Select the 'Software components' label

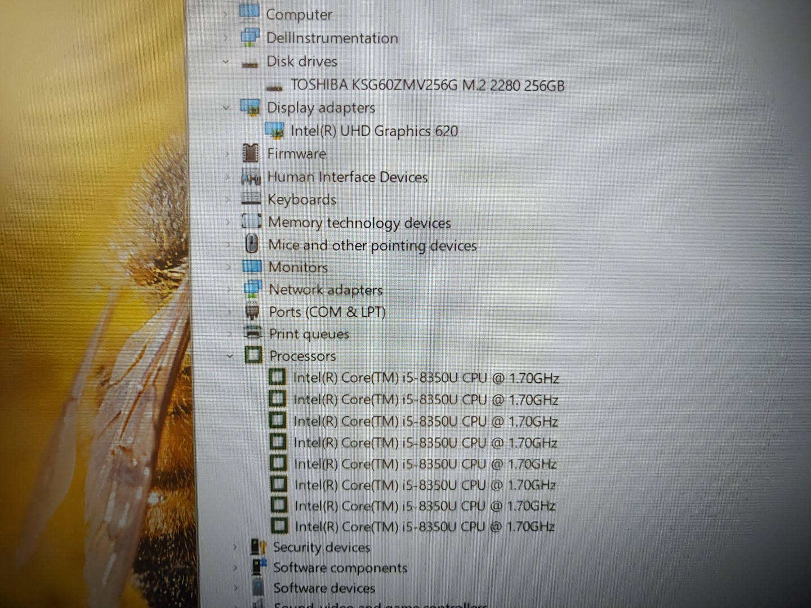click(x=340, y=567)
